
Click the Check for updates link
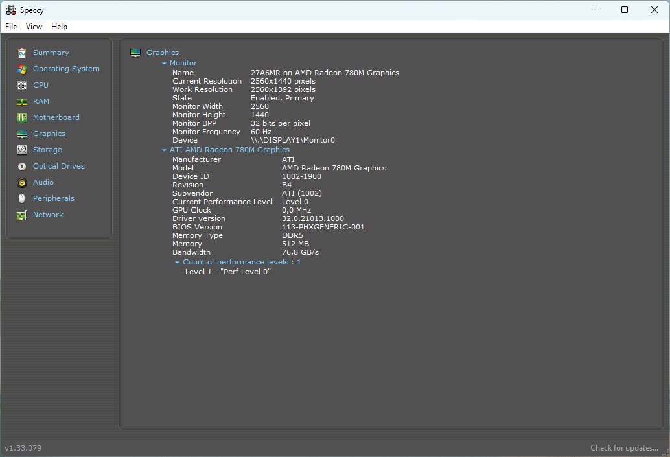624,447
